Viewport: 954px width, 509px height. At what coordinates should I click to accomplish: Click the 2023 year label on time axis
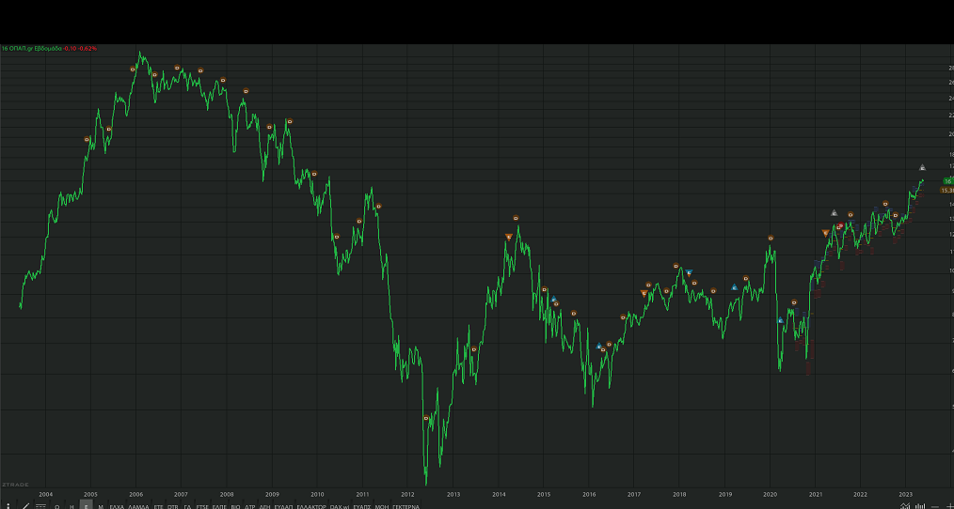point(906,494)
